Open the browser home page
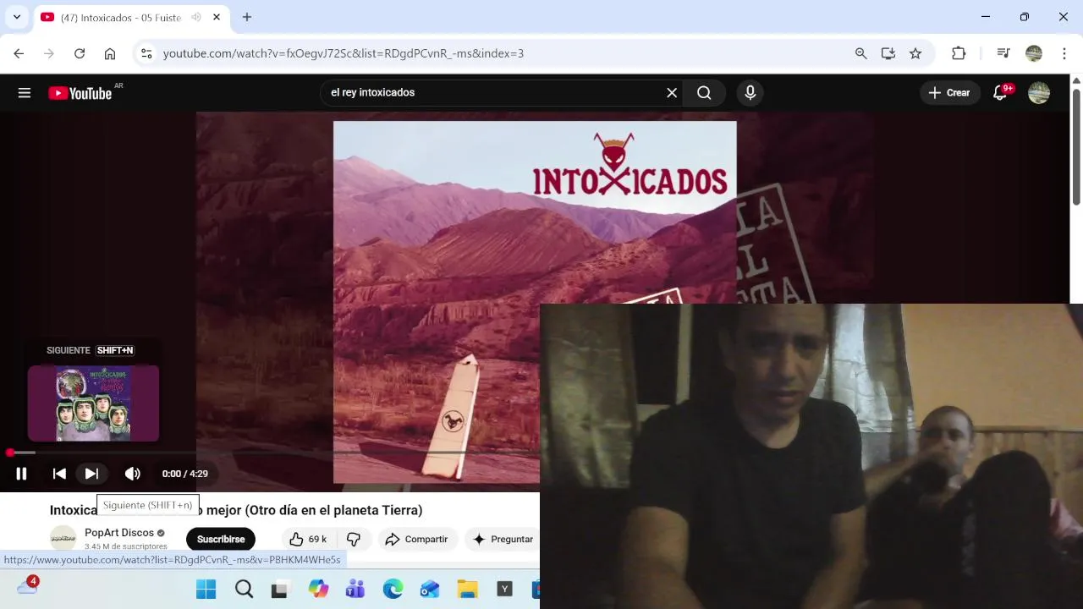Viewport: 1083px width, 609px height. point(110,53)
